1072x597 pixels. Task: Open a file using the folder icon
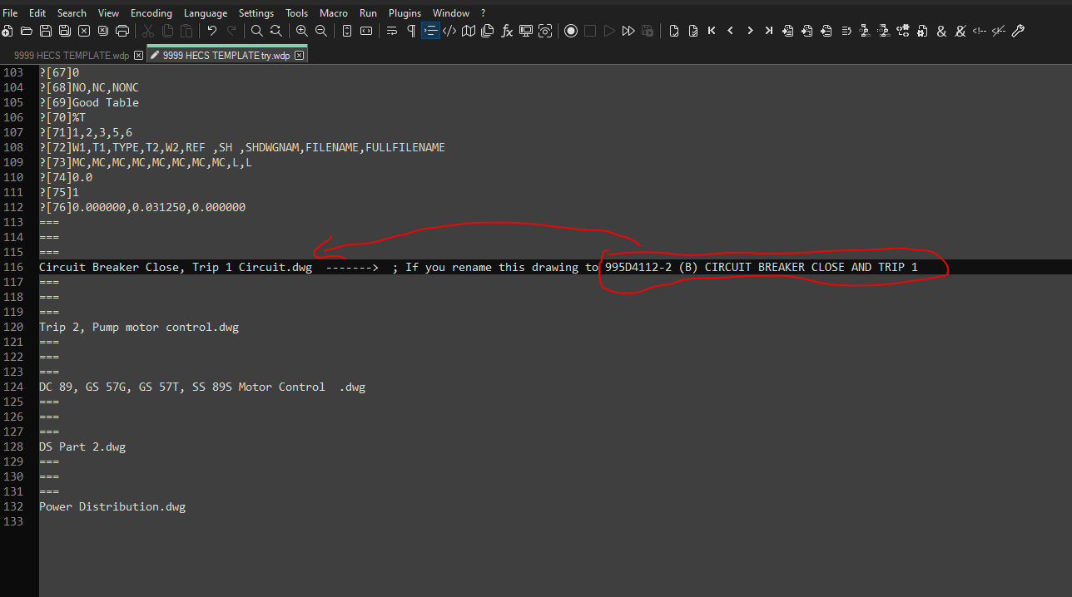pyautogui.click(x=25, y=31)
